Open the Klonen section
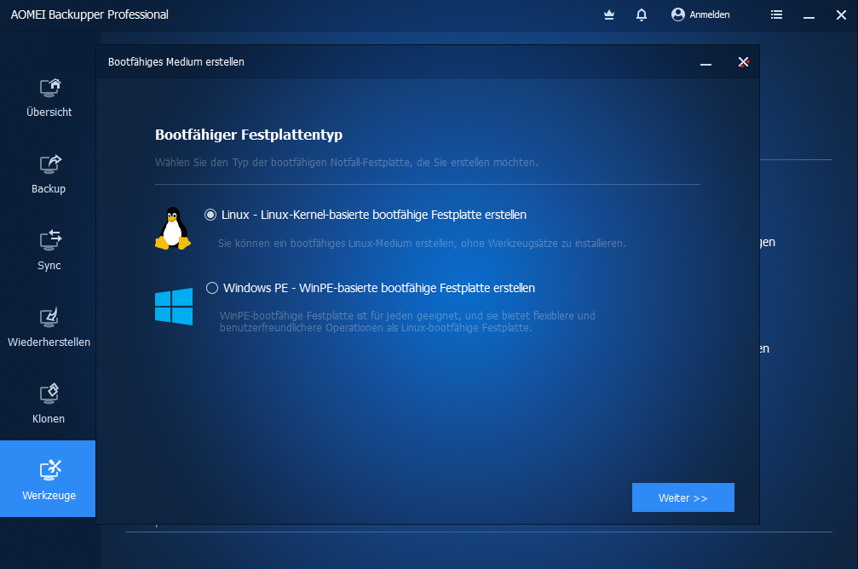This screenshot has width=858, height=569. [x=49, y=405]
